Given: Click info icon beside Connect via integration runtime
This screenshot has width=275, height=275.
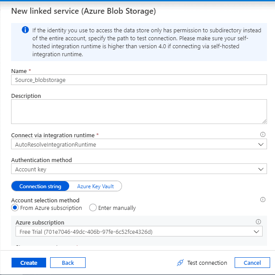Looking at the screenshot, I should pyautogui.click(x=263, y=134).
